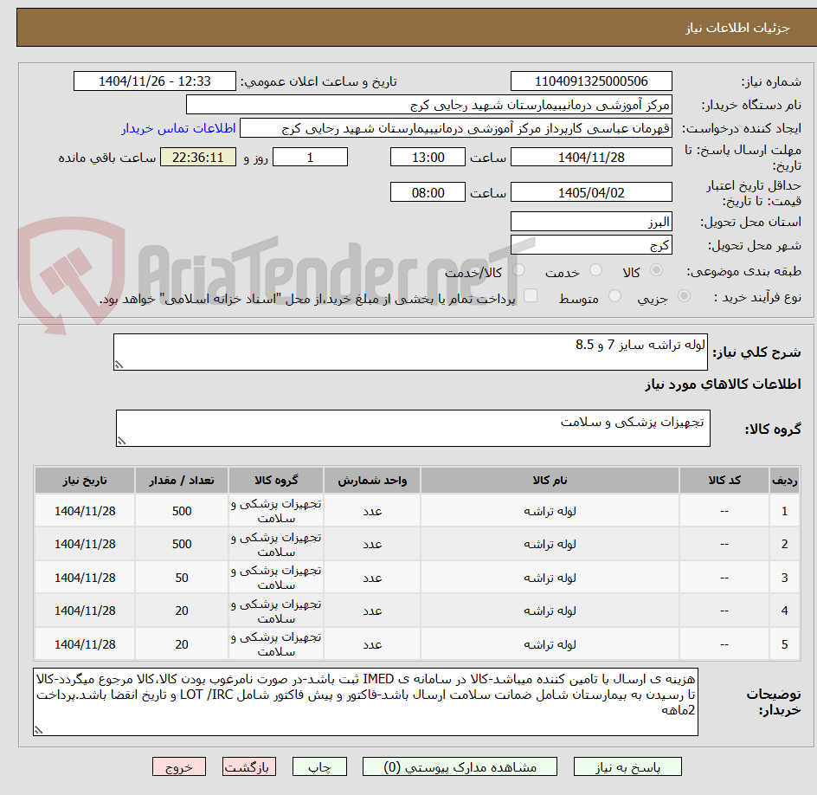Viewport: 817px width, 795px height.
Task: Click the general description textarea 'لوله تراشه سایز 7 و 8.5'
Action: click(410, 352)
